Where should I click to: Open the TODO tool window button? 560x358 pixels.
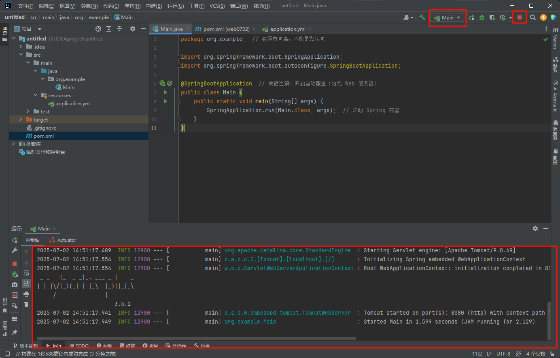point(79,345)
